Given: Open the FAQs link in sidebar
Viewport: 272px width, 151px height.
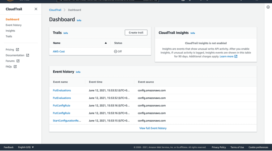Looking at the screenshot, I should [x=9, y=67].
